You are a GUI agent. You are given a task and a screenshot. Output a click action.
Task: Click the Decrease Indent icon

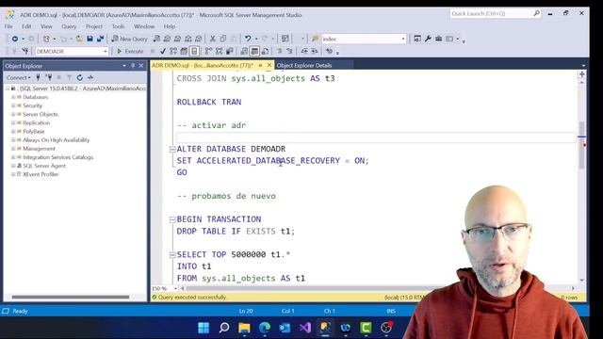point(304,51)
